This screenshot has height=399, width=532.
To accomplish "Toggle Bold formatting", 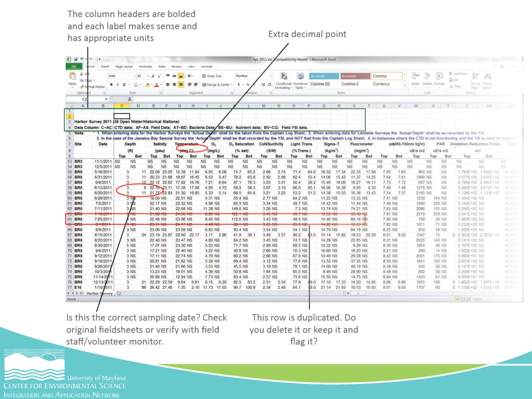I will pos(111,85).
